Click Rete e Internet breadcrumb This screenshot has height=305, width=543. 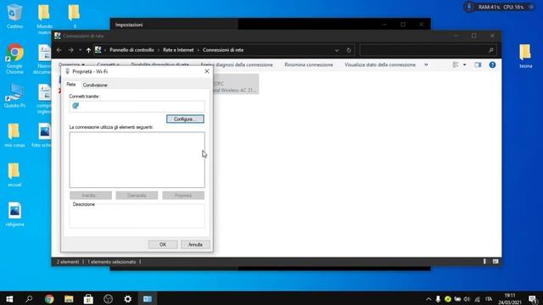178,50
